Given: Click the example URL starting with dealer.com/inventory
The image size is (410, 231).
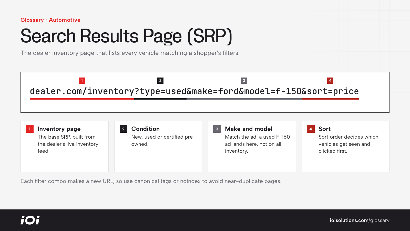Looking at the screenshot, I should click(x=194, y=91).
